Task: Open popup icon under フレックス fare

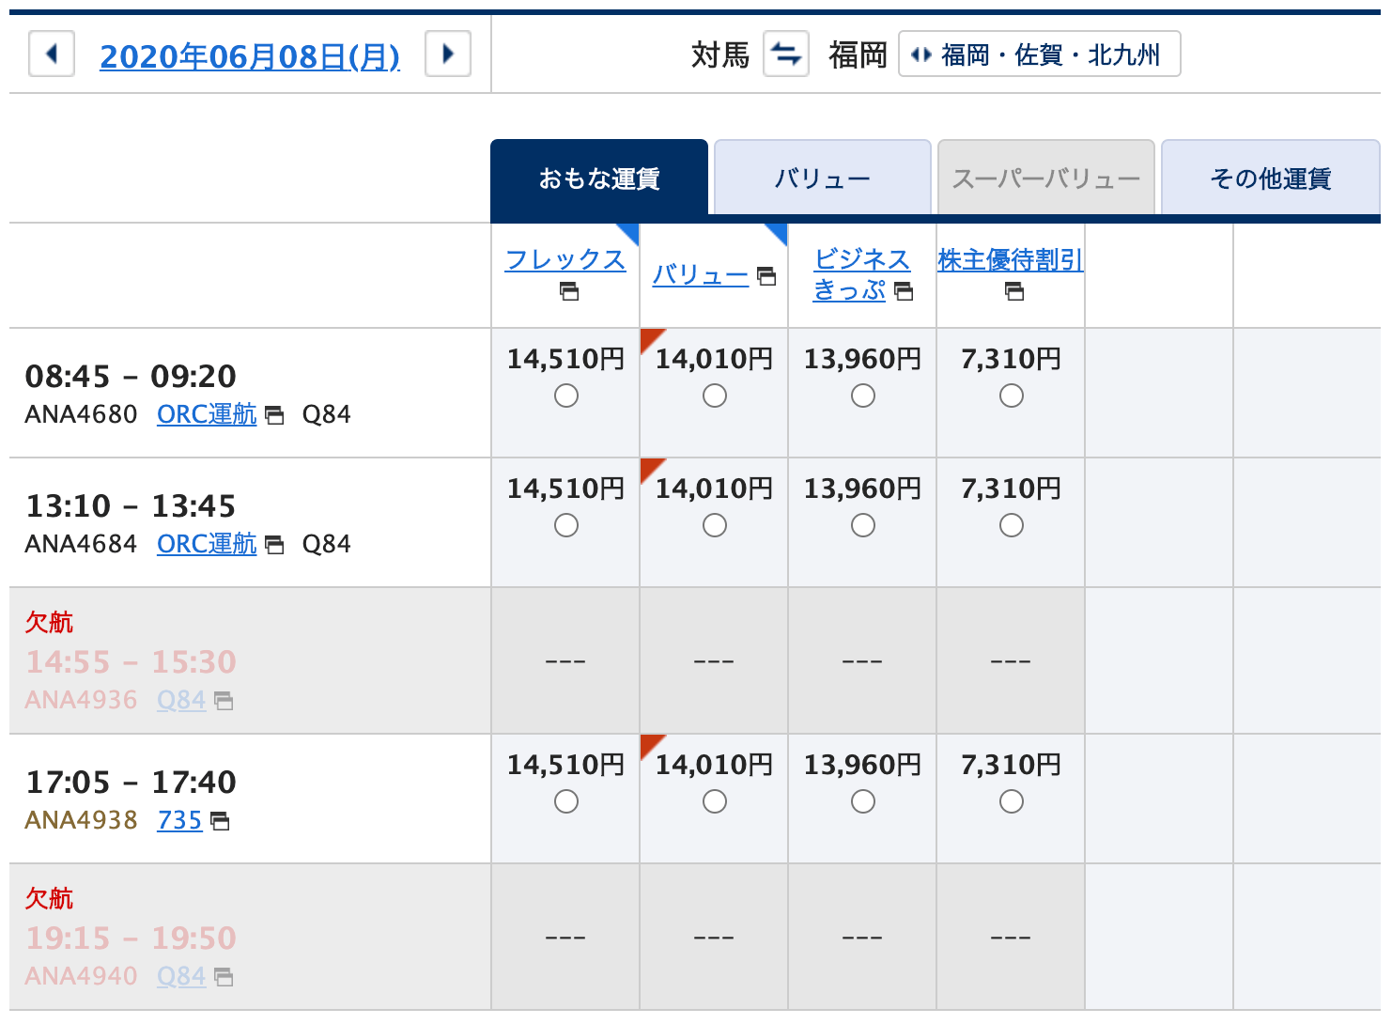Action: 569,292
